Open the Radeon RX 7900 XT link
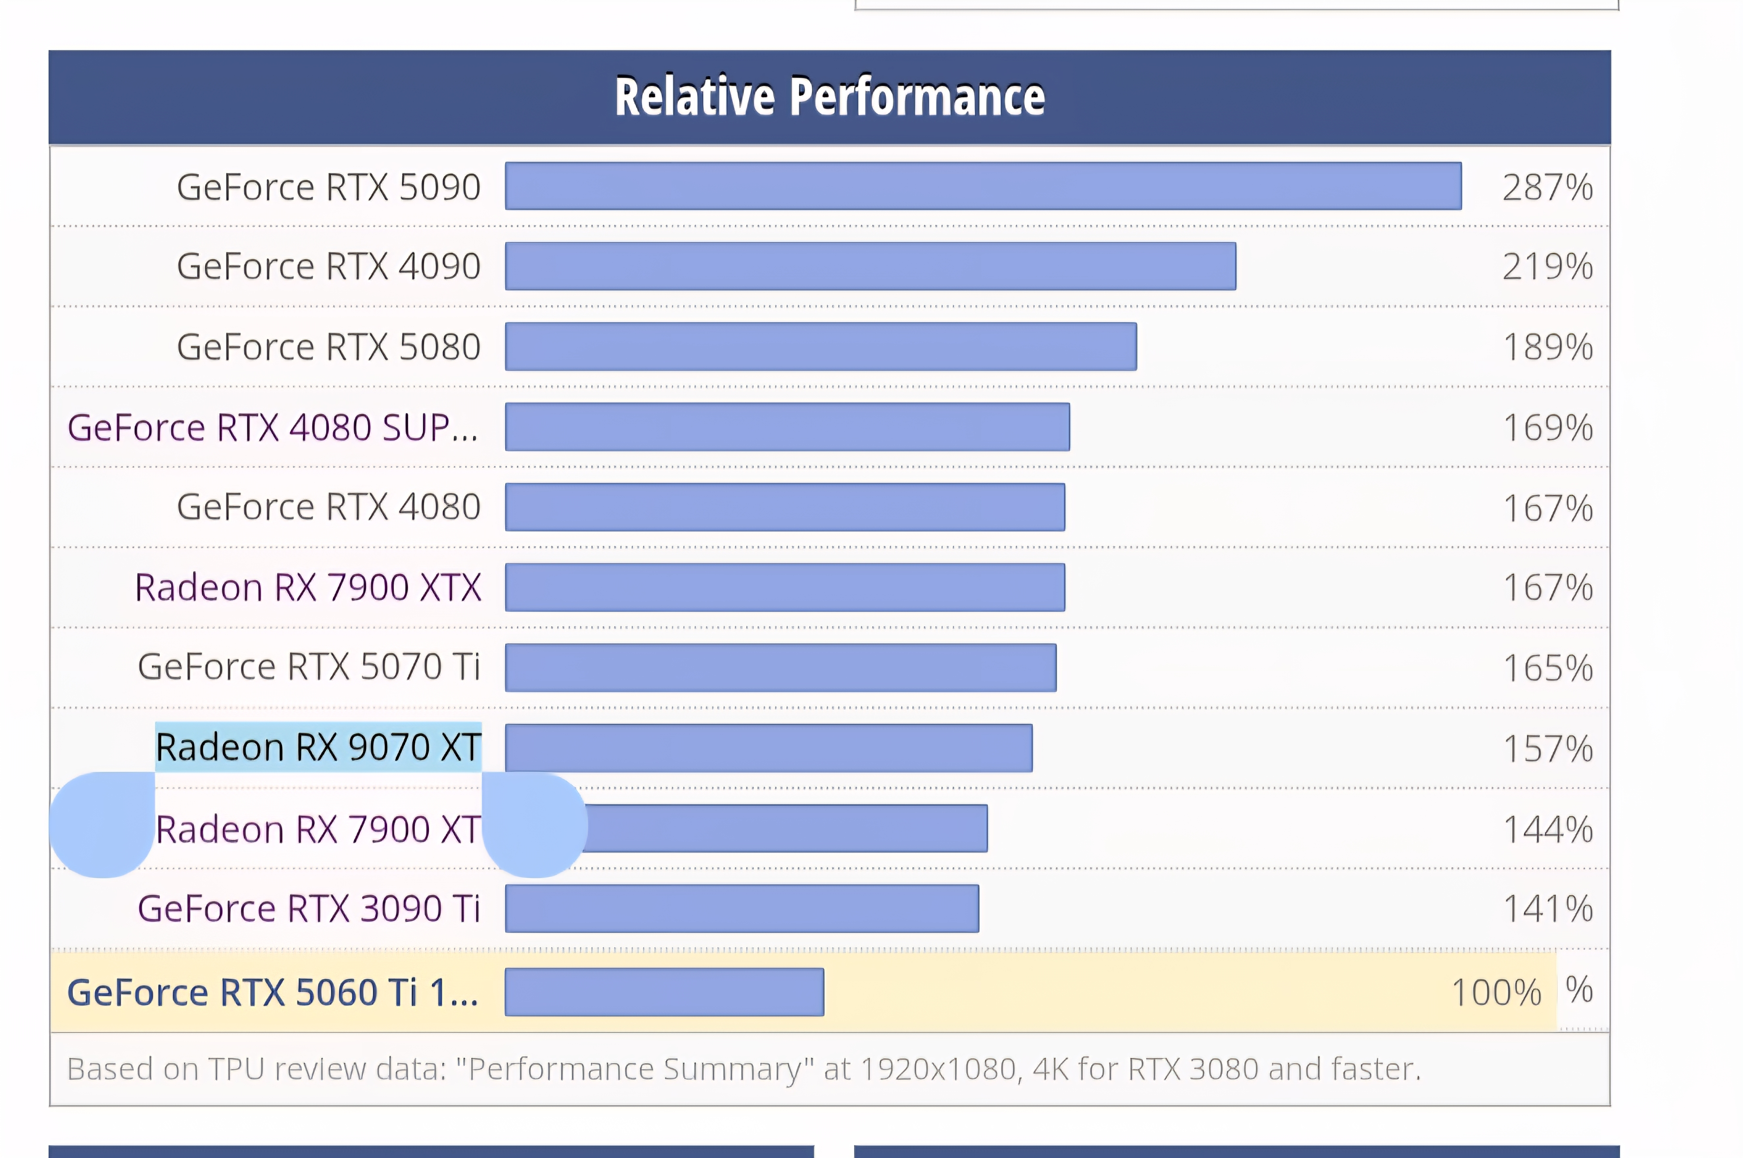 click(318, 829)
